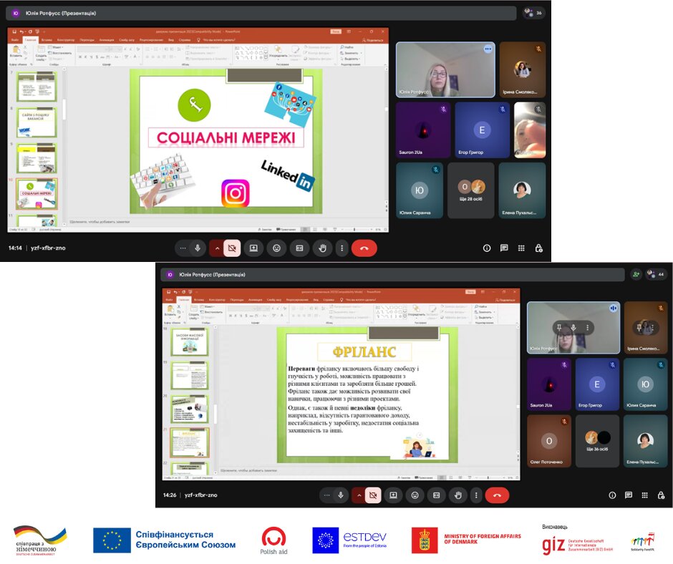Open activities grid icon in upper window
This screenshot has height=564, width=673.
pos(521,248)
